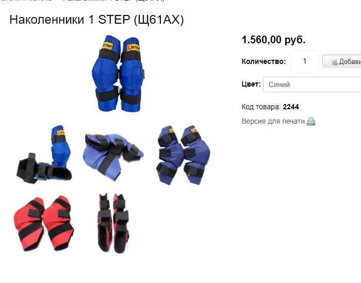This screenshot has width=361, height=283.
Task: Select thumbnail of red-black pads side view
Action: (x=113, y=223)
